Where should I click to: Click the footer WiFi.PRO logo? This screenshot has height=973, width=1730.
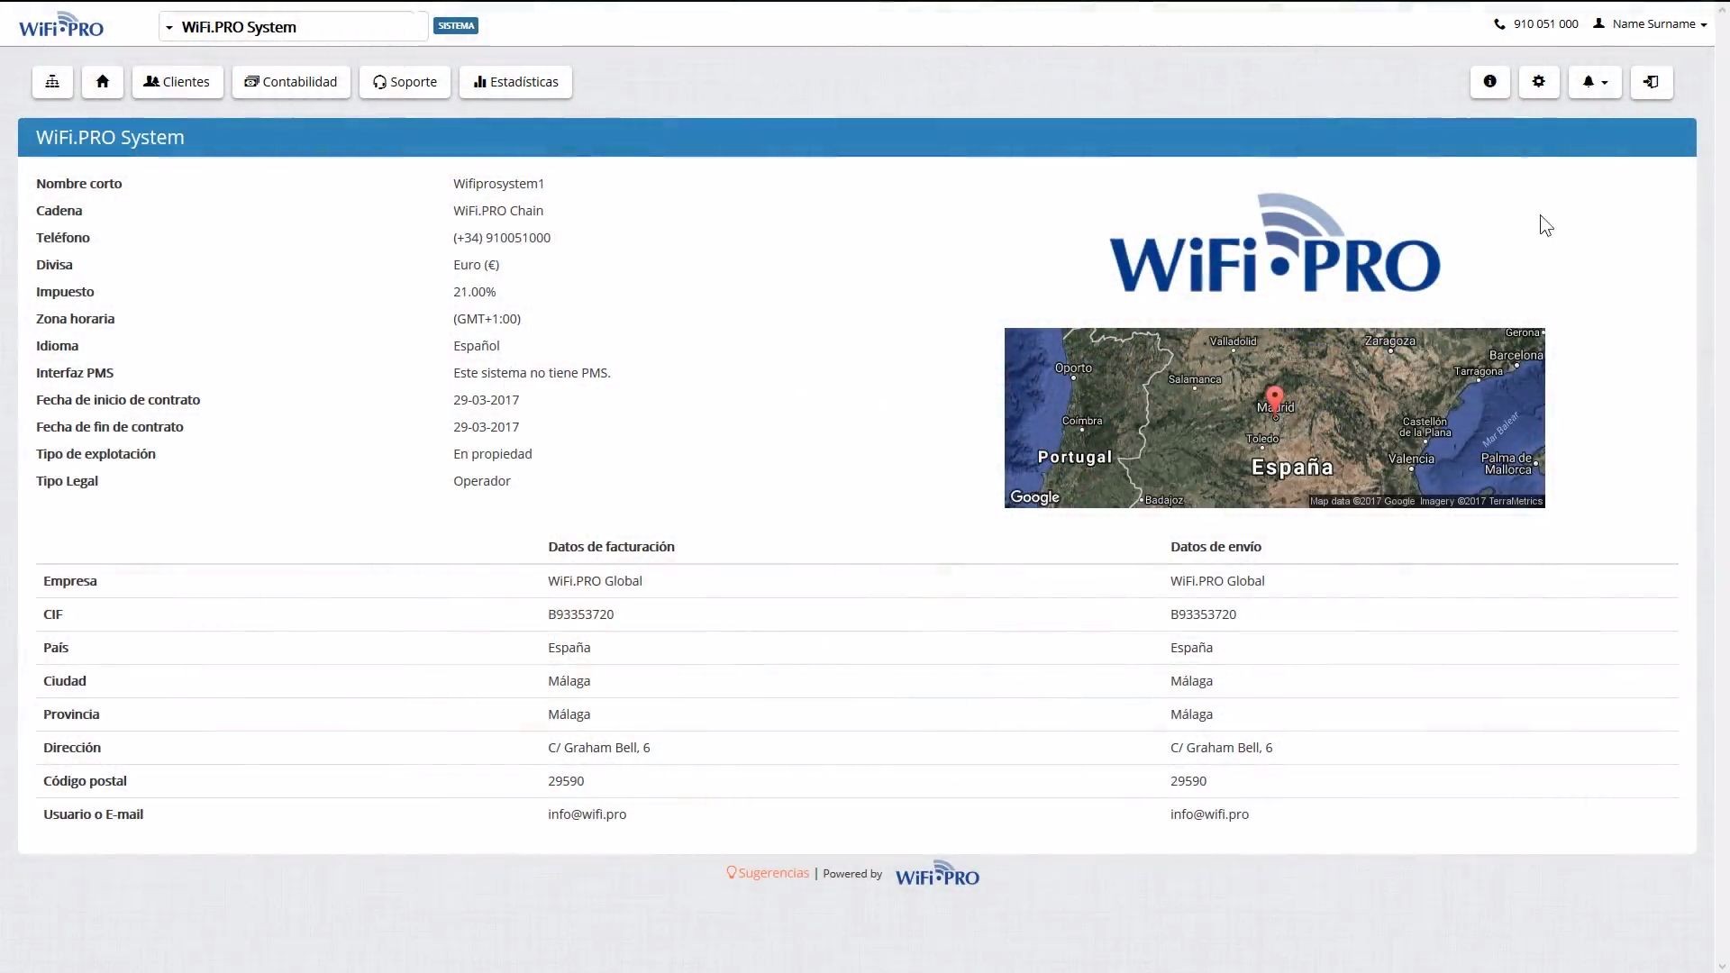tap(937, 874)
